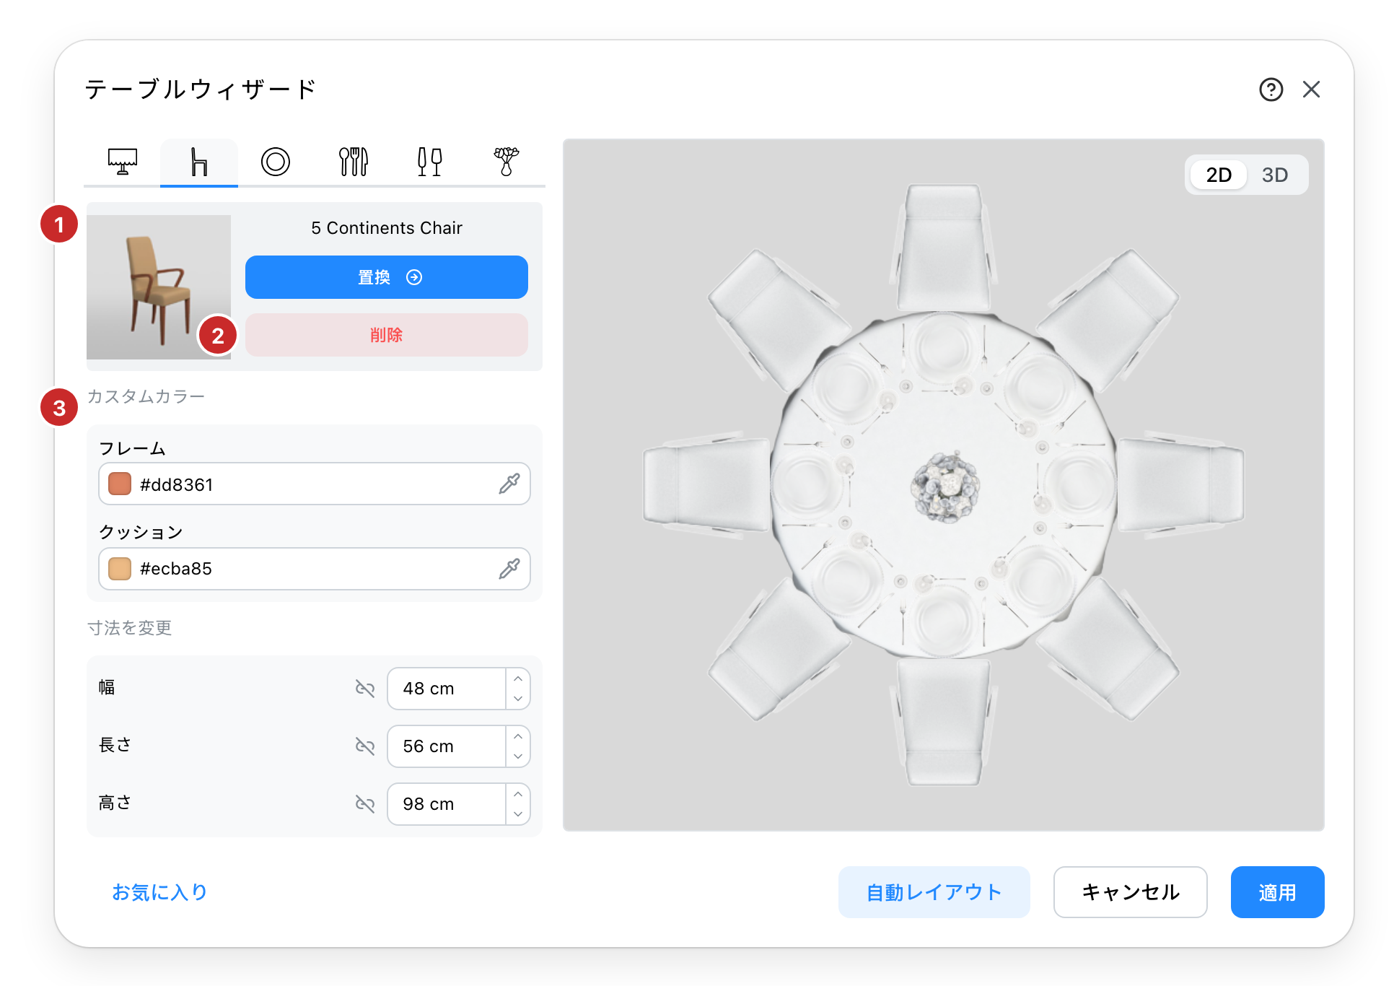The height and width of the screenshot is (986, 1394).
Task: Click the 5 Continents Chair thumbnail
Action: 159,287
